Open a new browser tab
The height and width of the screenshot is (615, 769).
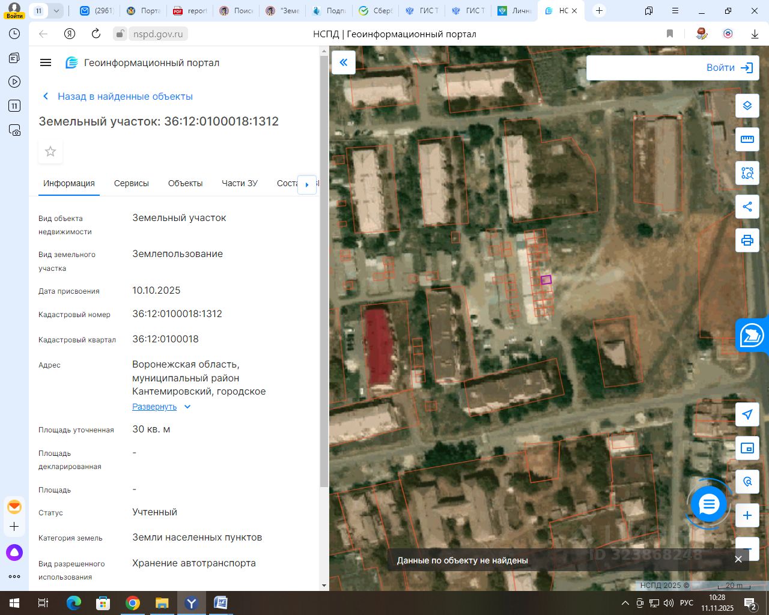click(x=599, y=11)
